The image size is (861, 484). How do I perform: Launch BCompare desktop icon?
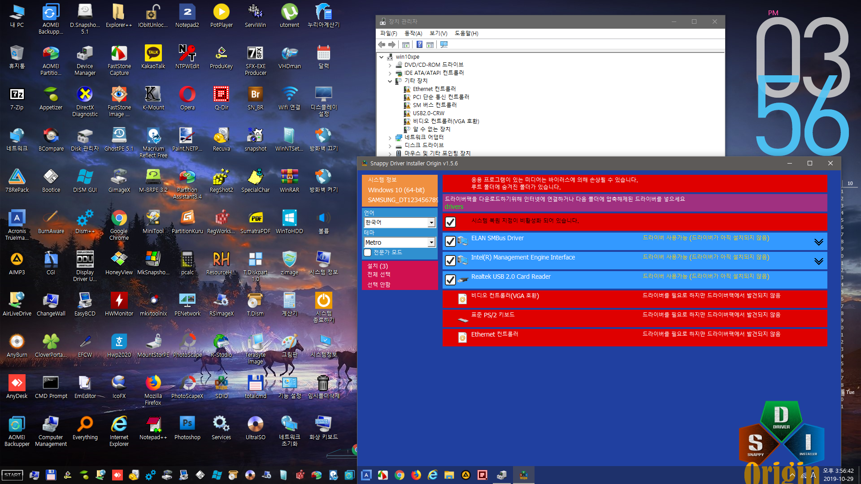click(x=51, y=139)
